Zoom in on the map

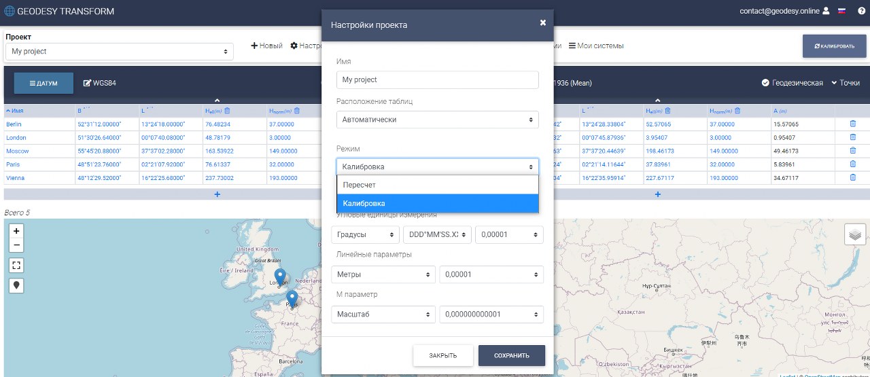pos(17,231)
